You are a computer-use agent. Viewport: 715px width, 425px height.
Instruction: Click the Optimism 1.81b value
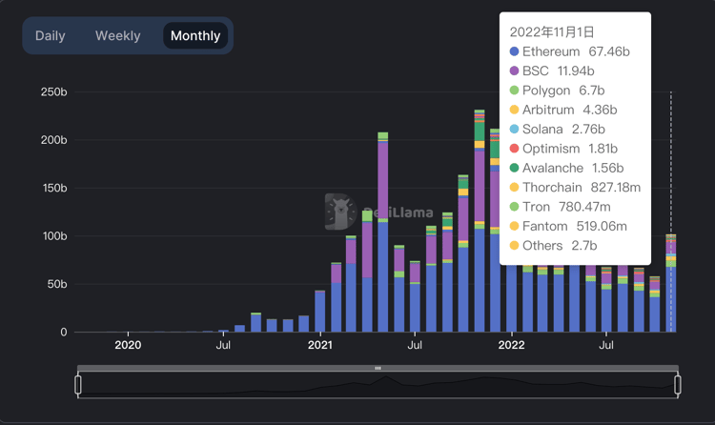[x=603, y=149]
